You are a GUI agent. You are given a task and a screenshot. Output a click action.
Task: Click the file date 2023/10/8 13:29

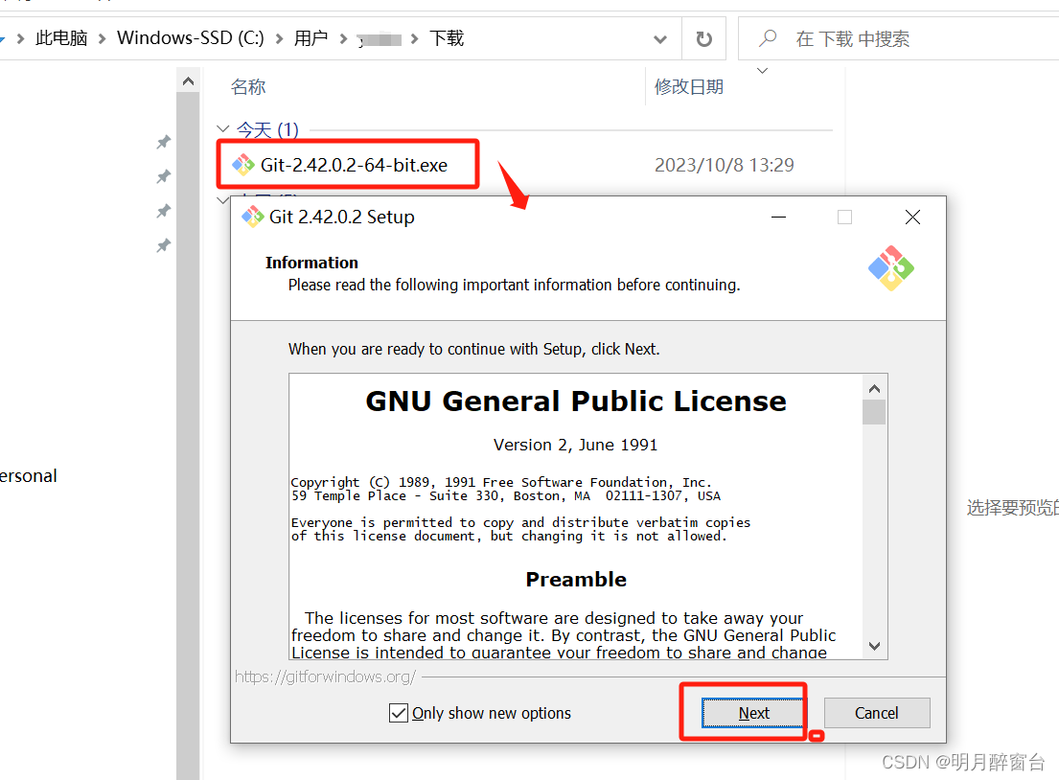pyautogui.click(x=724, y=166)
